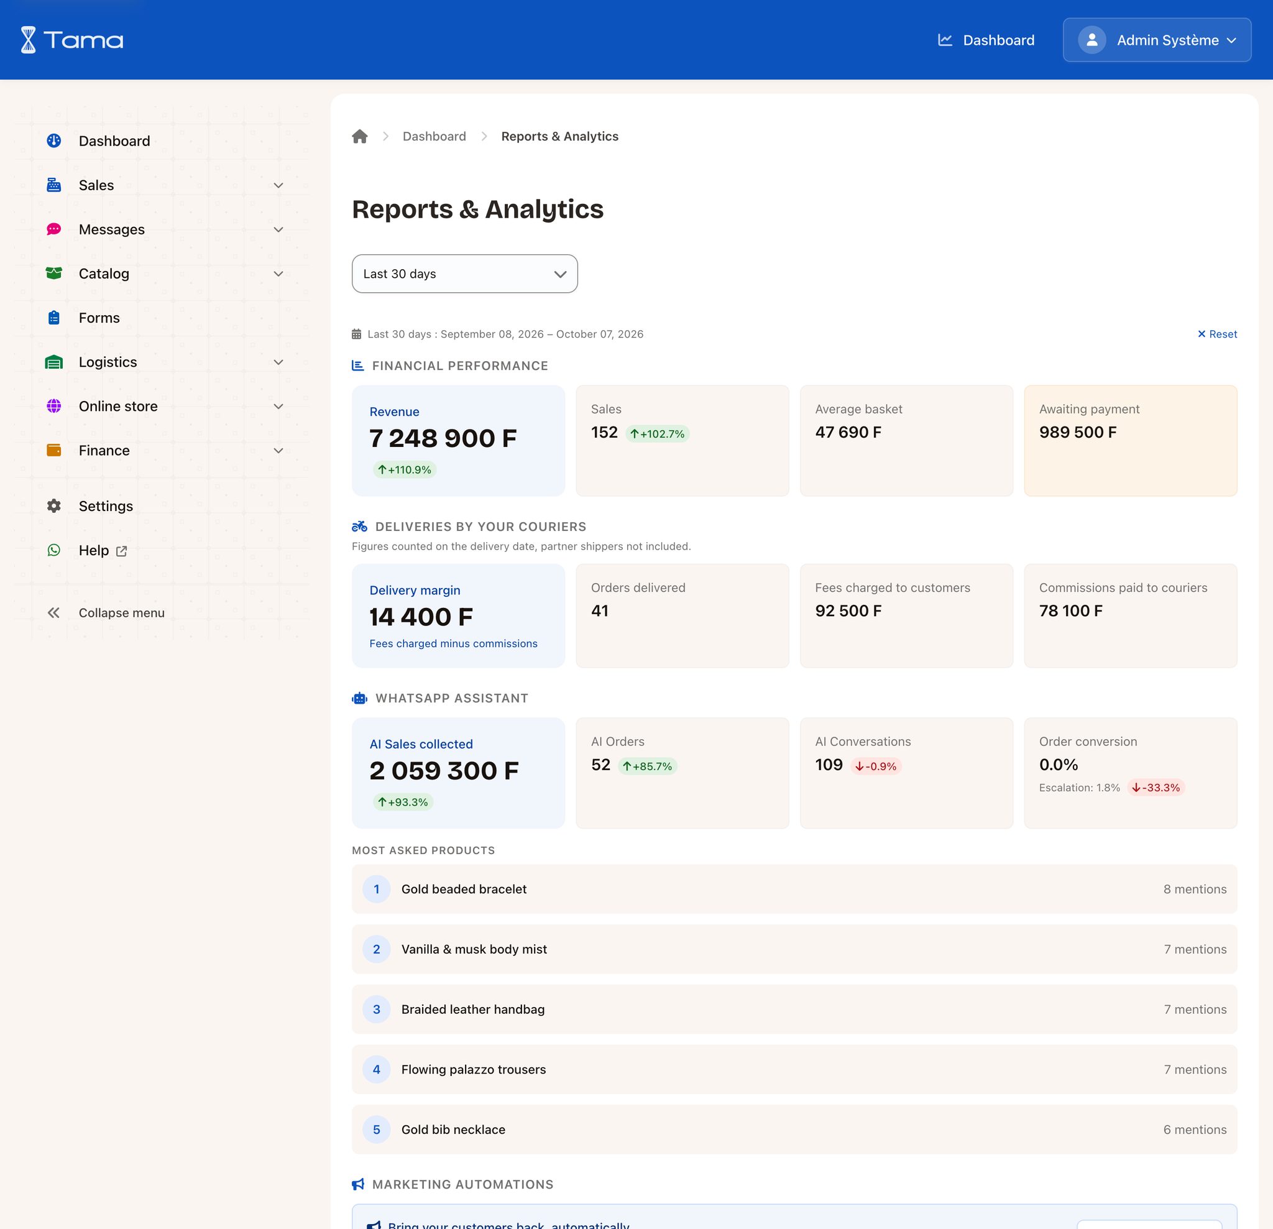Click the Forms clipboard icon
Image resolution: width=1273 pixels, height=1229 pixels.
tap(54, 317)
